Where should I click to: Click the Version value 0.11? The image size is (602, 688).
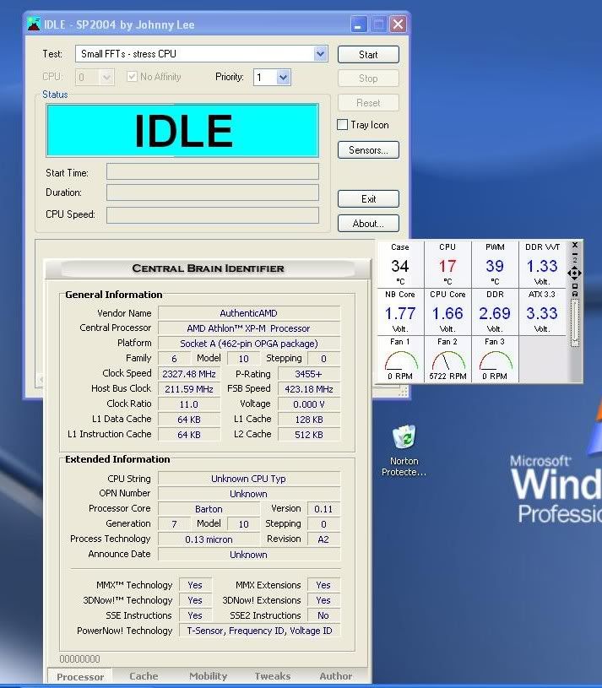point(323,509)
